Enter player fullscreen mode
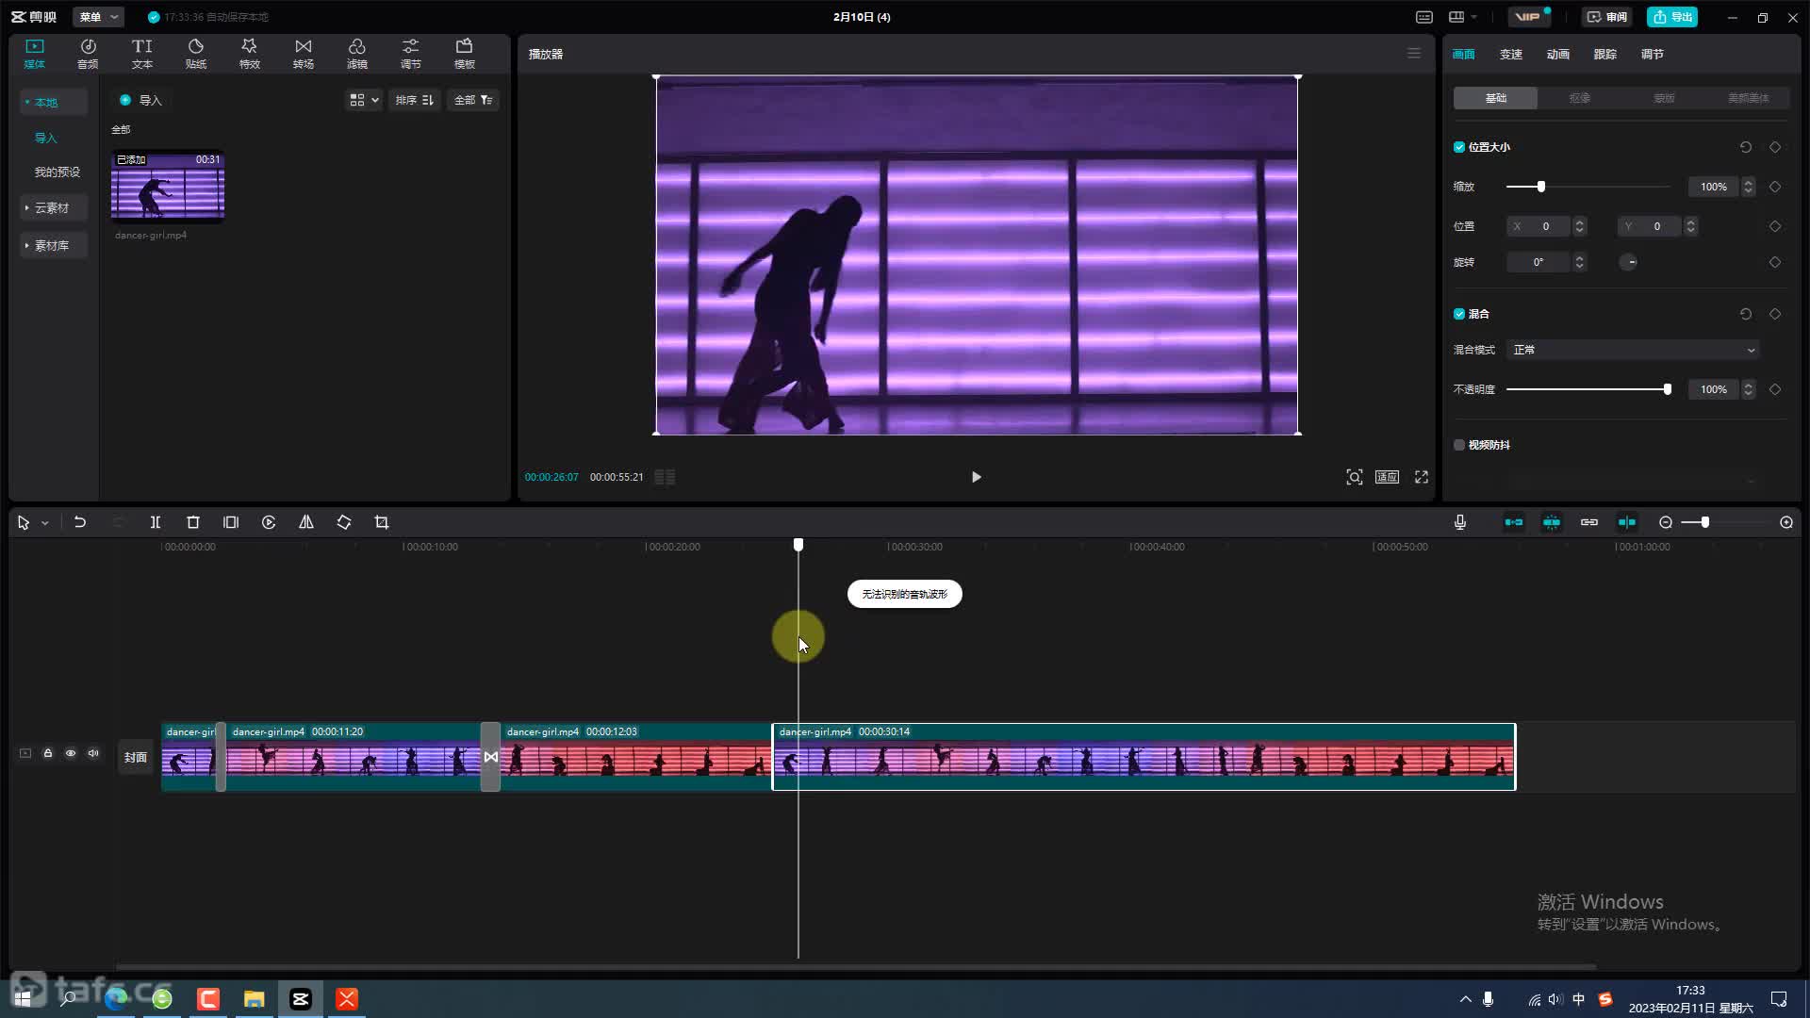The image size is (1810, 1018). [1422, 477]
